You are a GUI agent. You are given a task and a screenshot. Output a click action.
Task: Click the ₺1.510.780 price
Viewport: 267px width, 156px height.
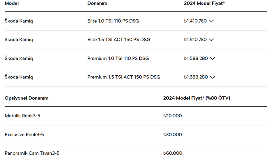(x=195, y=40)
